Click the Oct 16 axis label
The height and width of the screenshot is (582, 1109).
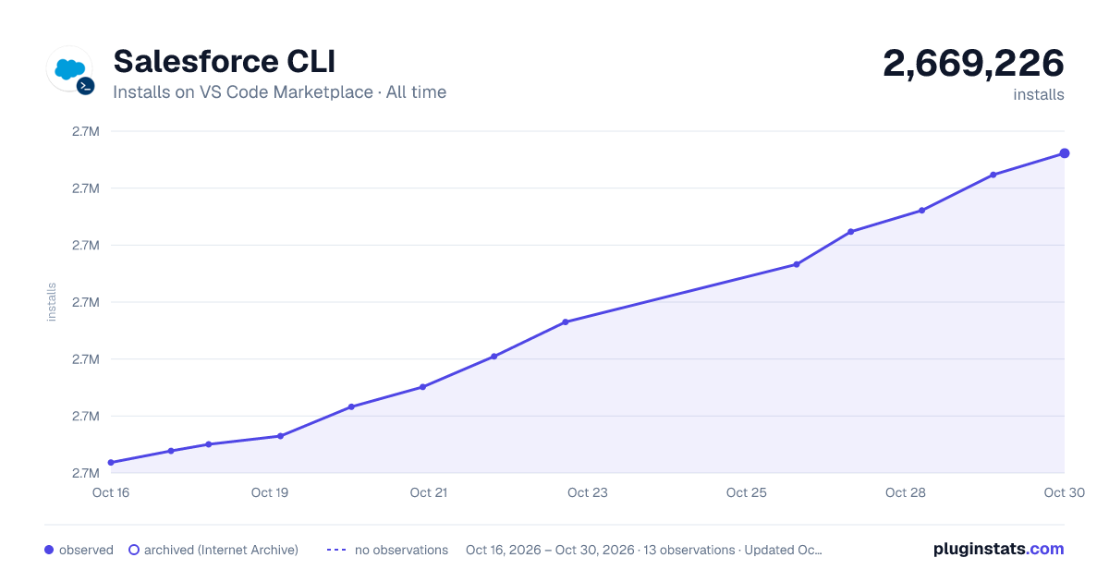111,492
